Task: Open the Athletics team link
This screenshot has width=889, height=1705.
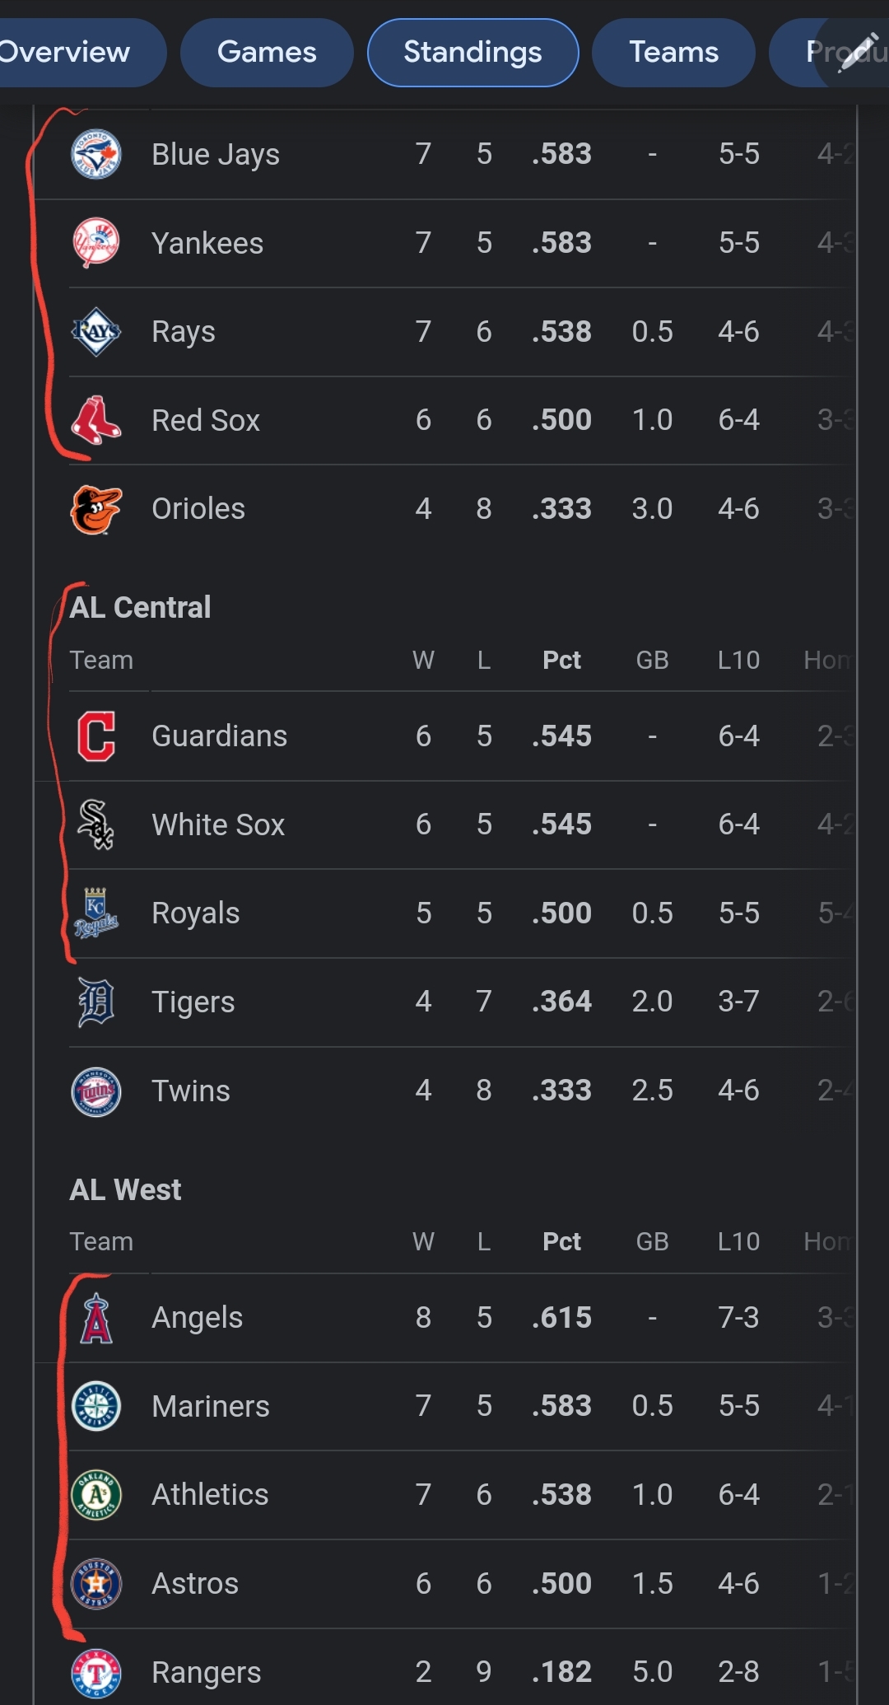Action: pos(210,1495)
